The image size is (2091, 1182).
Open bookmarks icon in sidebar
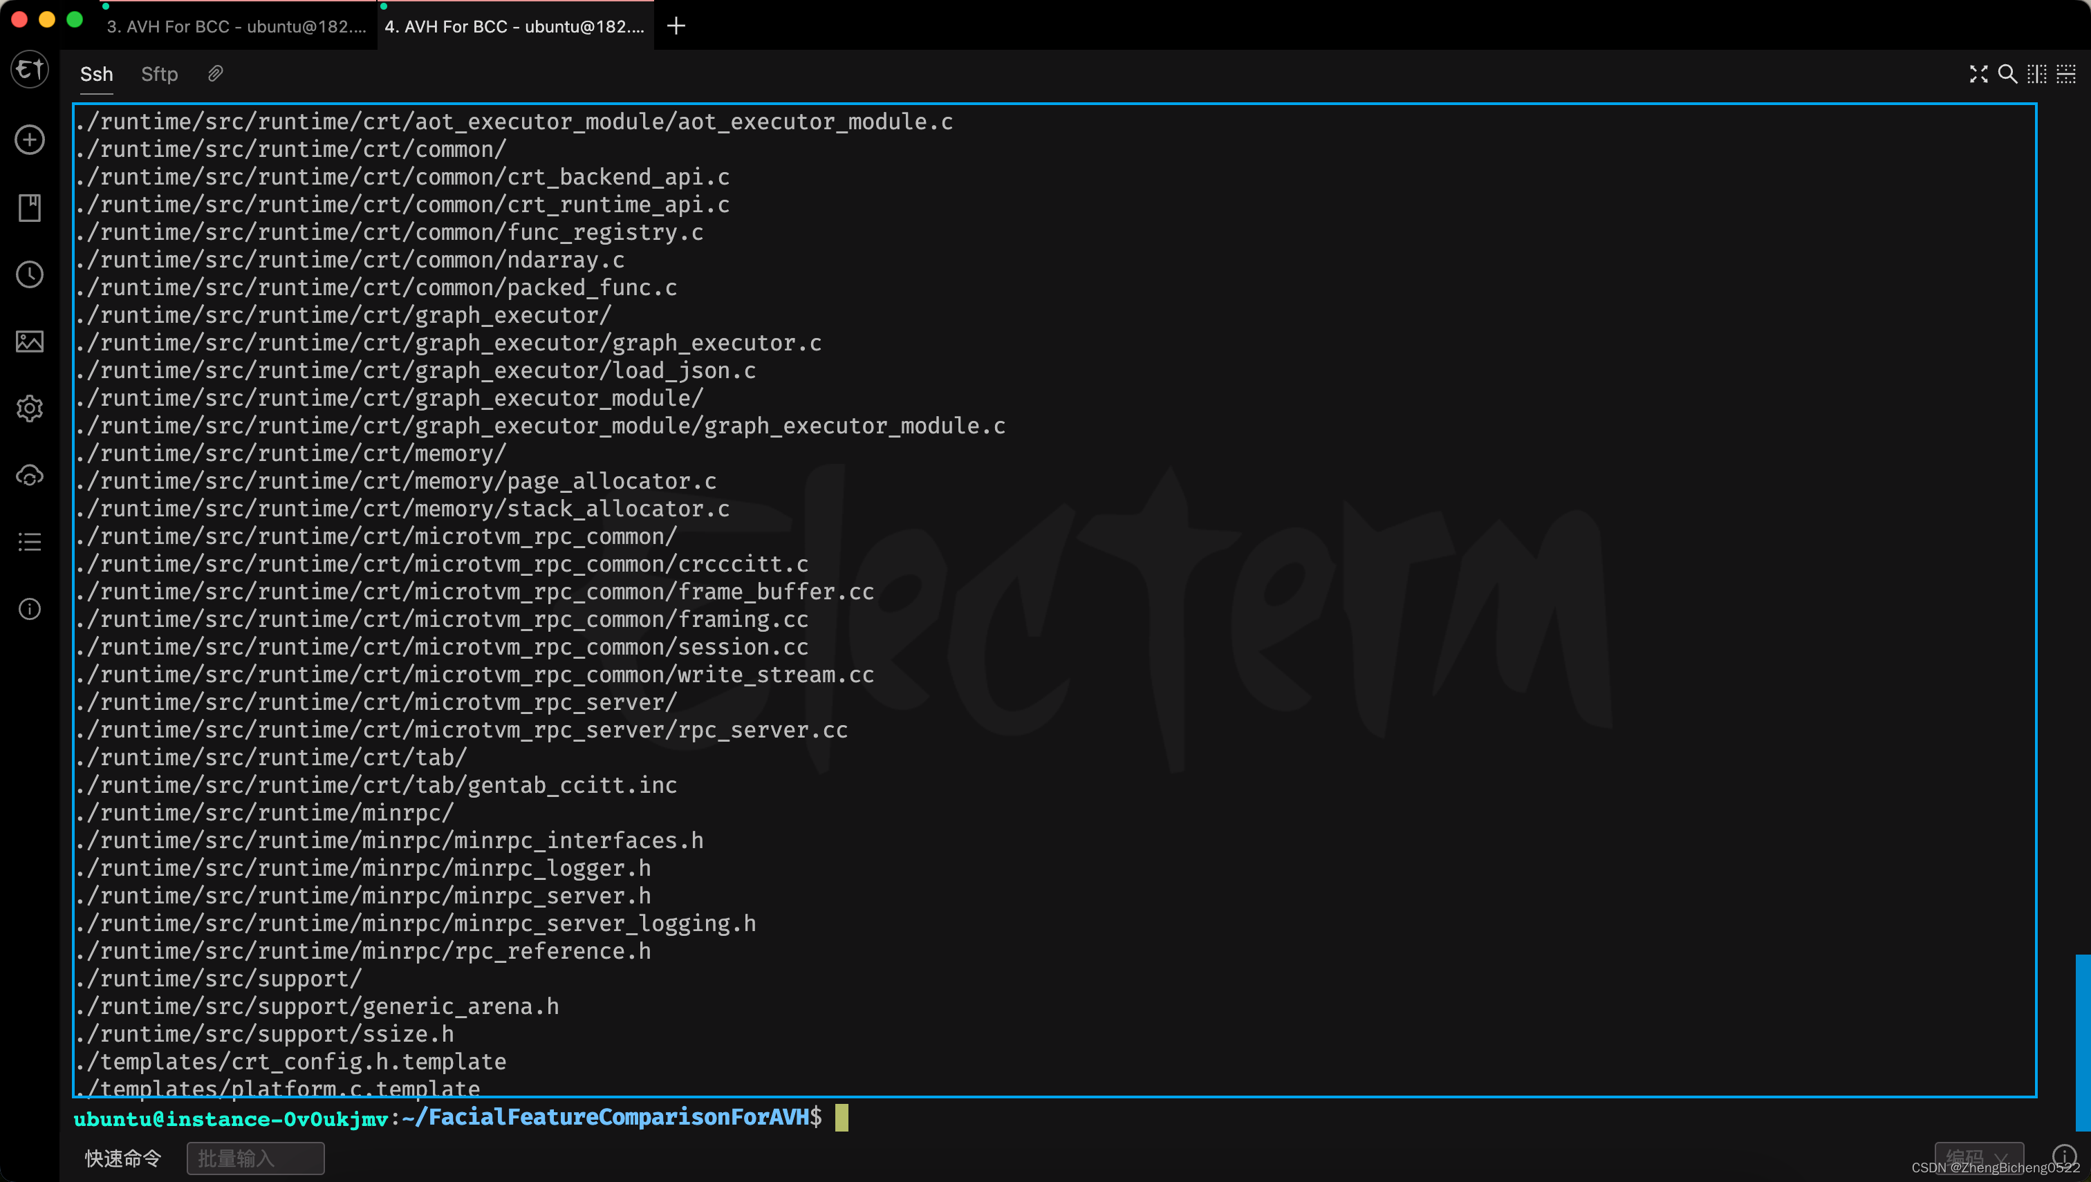(x=29, y=208)
